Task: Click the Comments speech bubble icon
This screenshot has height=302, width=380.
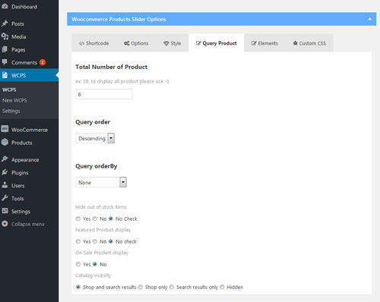Action: 5,62
